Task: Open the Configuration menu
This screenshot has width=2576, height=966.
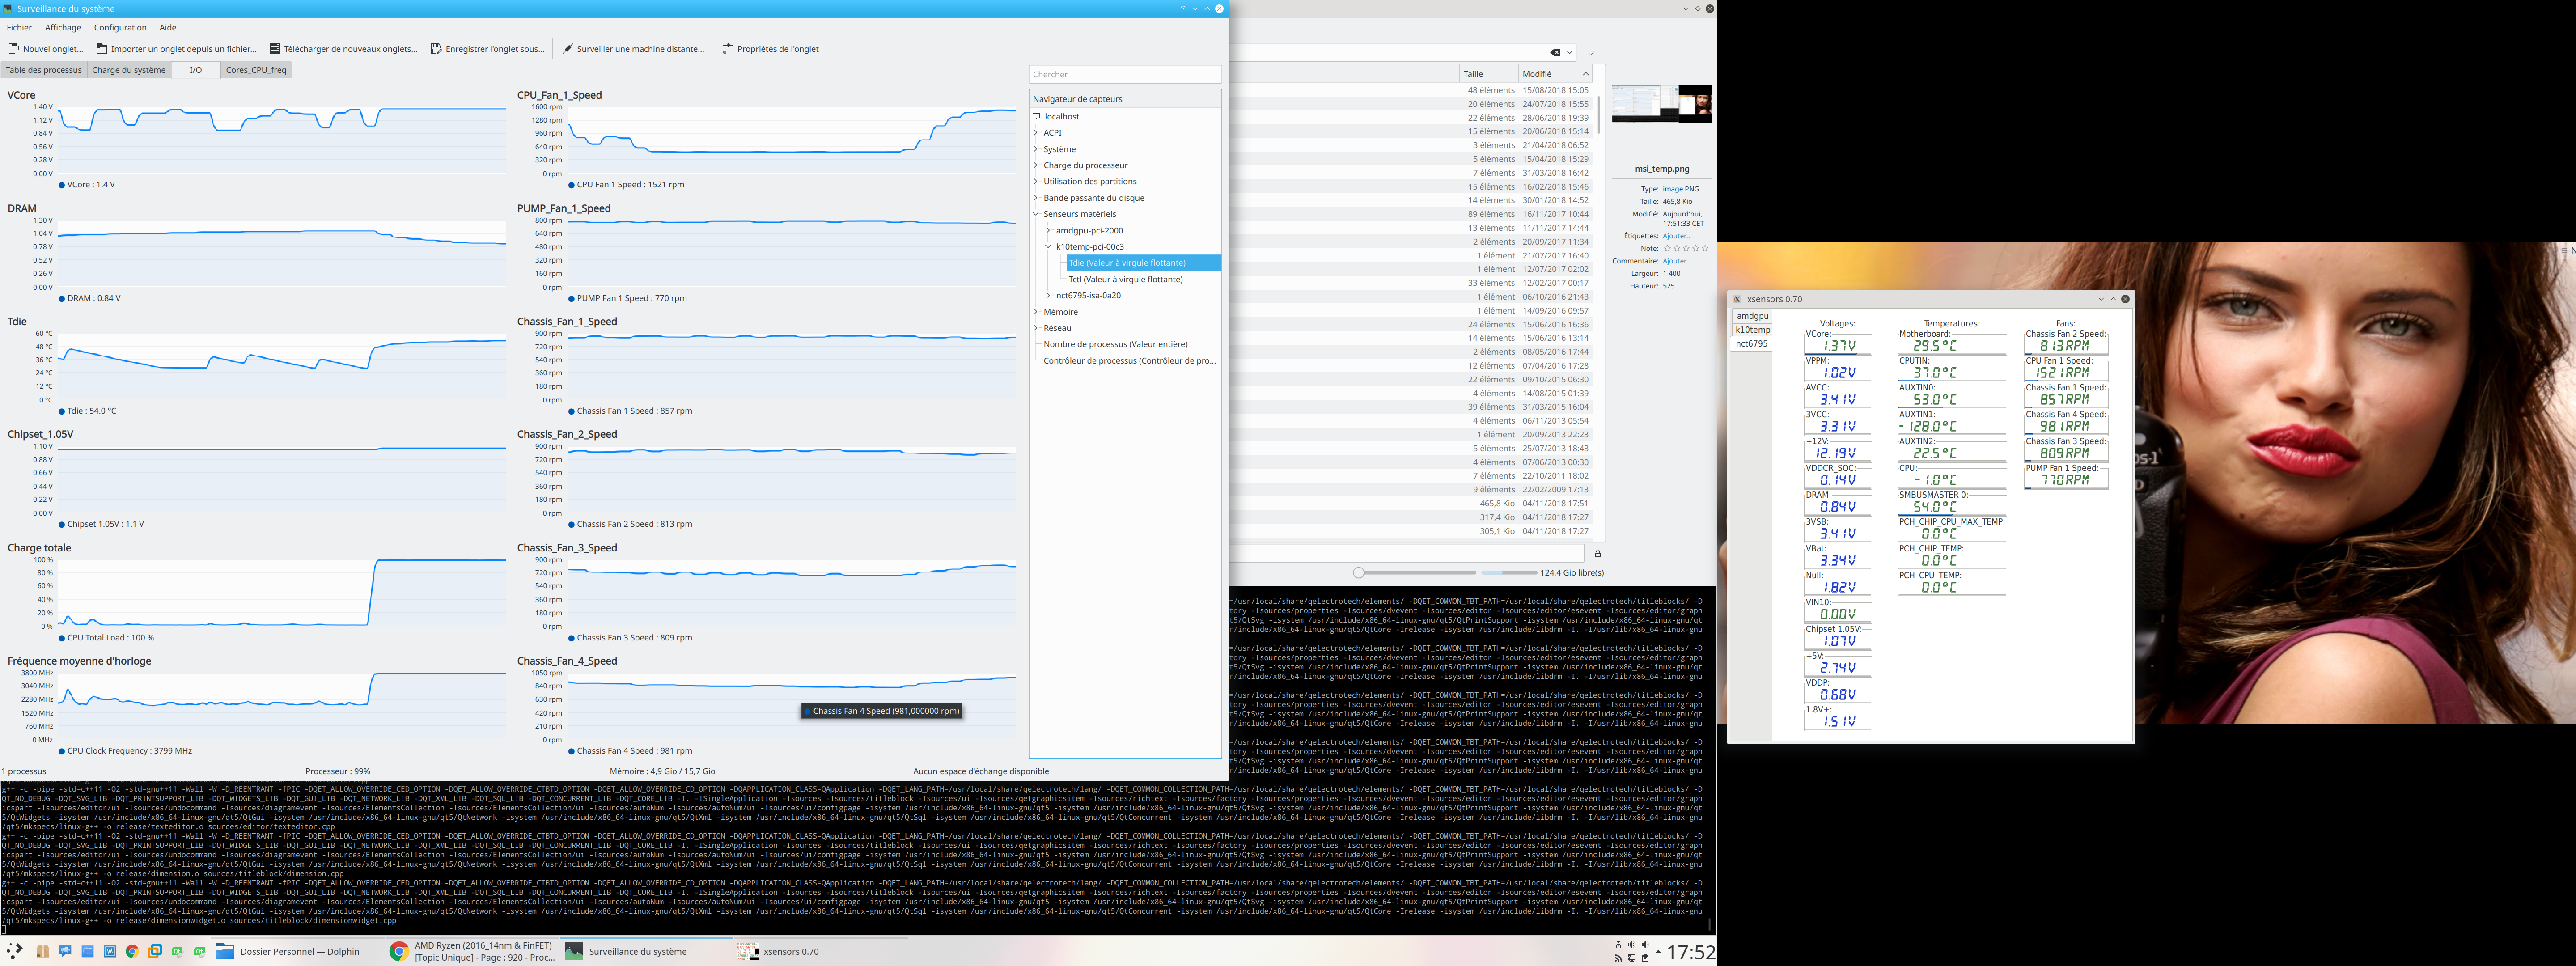Action: click(120, 28)
